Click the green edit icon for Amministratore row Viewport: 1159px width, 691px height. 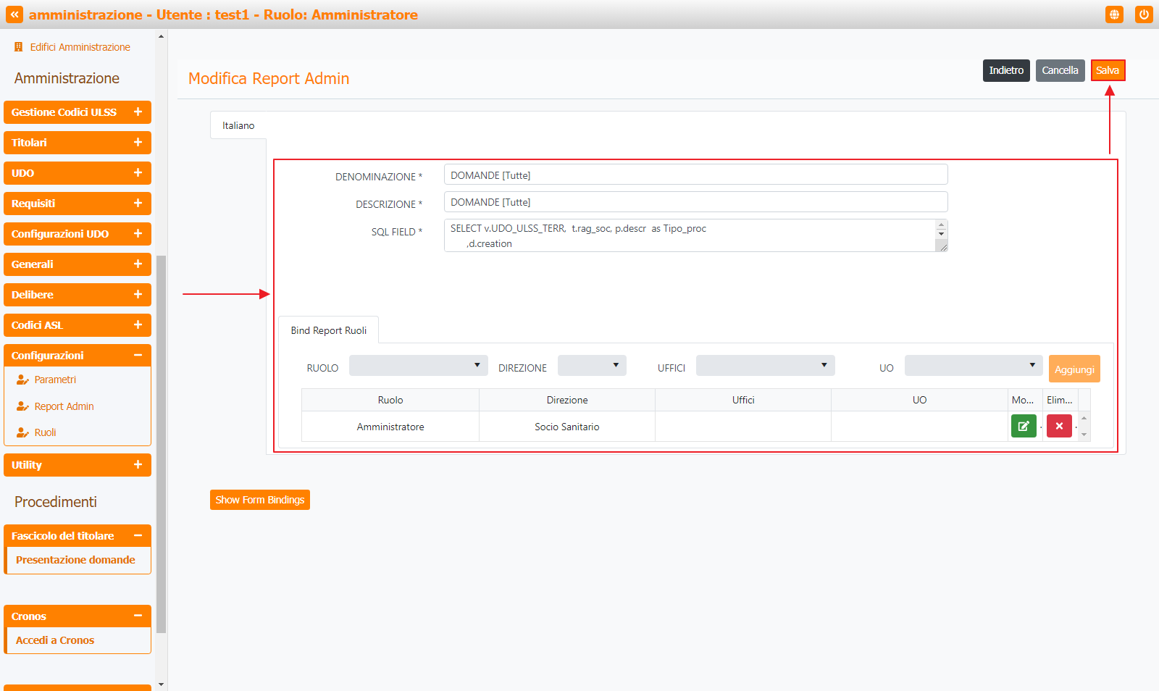(x=1023, y=427)
